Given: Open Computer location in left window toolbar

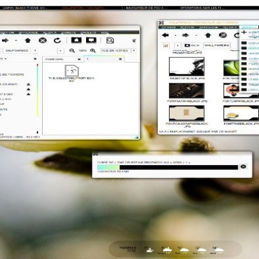Looking at the screenshot, I should click(x=91, y=40).
